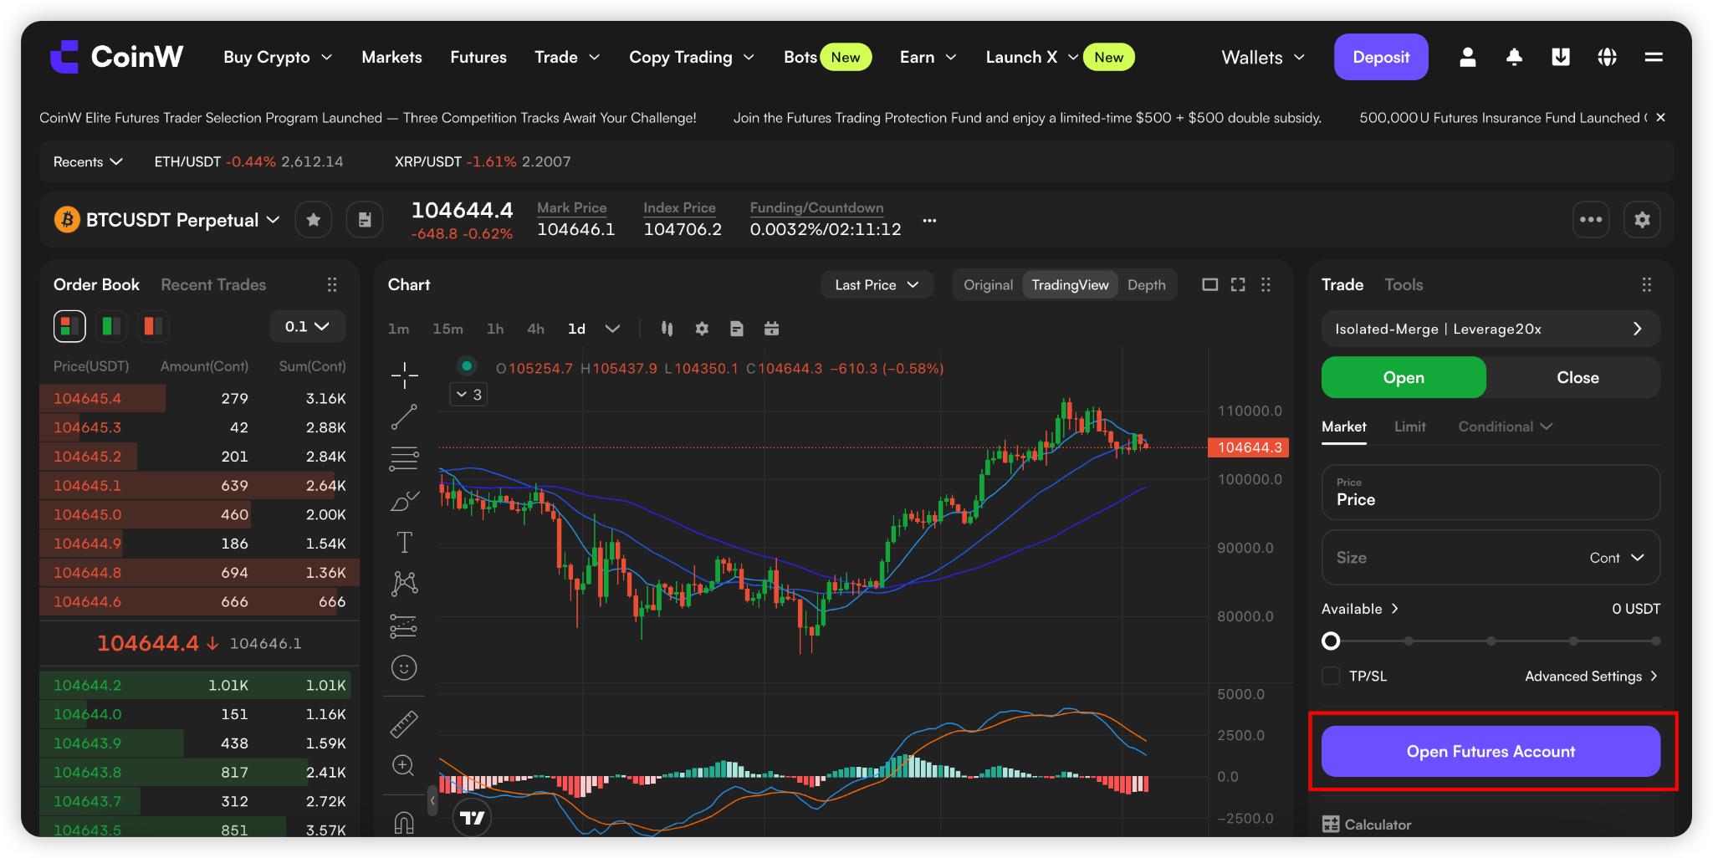
Task: Open the Last Price dropdown
Action: coord(877,285)
